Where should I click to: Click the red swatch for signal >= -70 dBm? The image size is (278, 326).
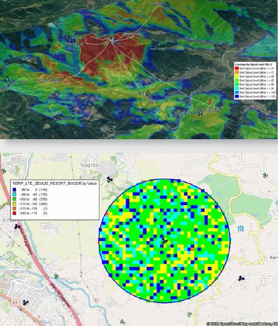coord(236,68)
